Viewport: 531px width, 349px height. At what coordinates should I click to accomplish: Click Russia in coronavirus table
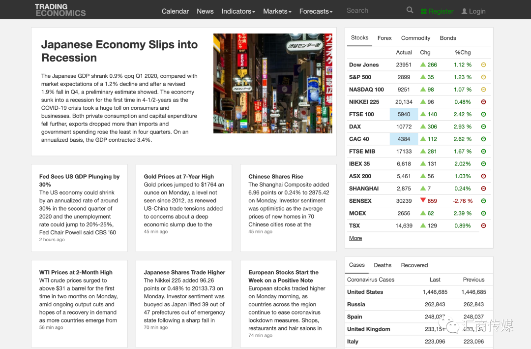tap(356, 304)
